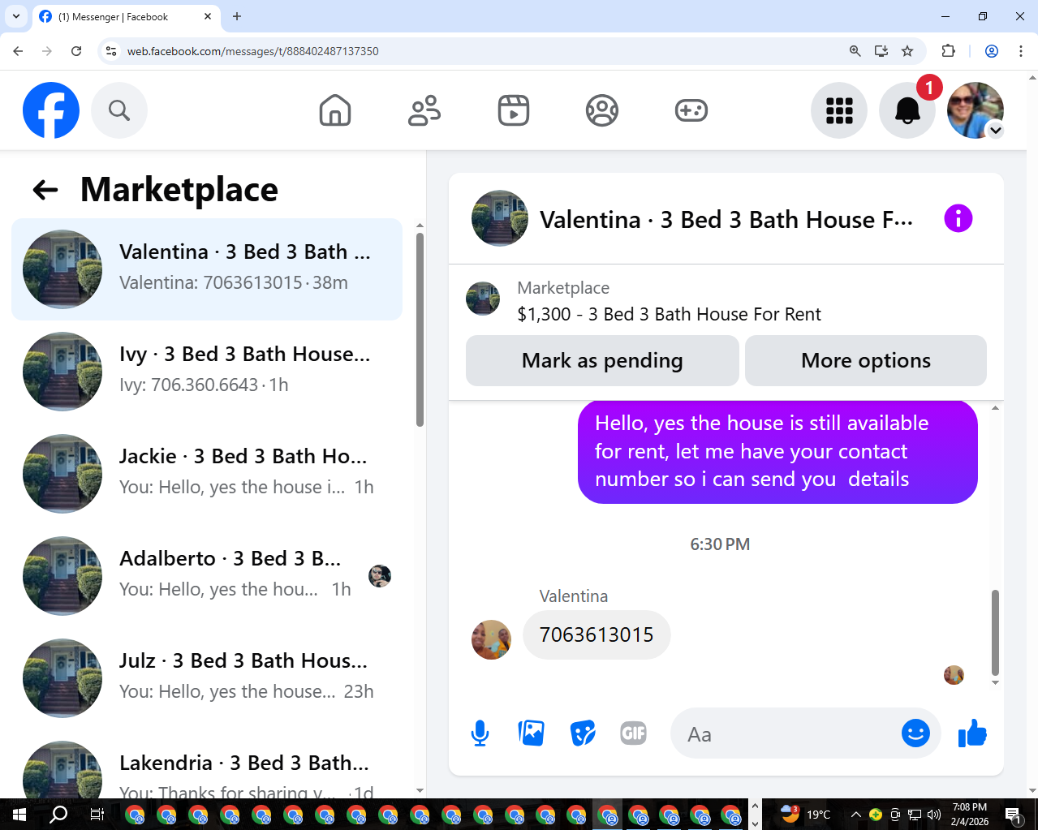Install app icon in address bar
This screenshot has width=1038, height=830.
pyautogui.click(x=881, y=51)
